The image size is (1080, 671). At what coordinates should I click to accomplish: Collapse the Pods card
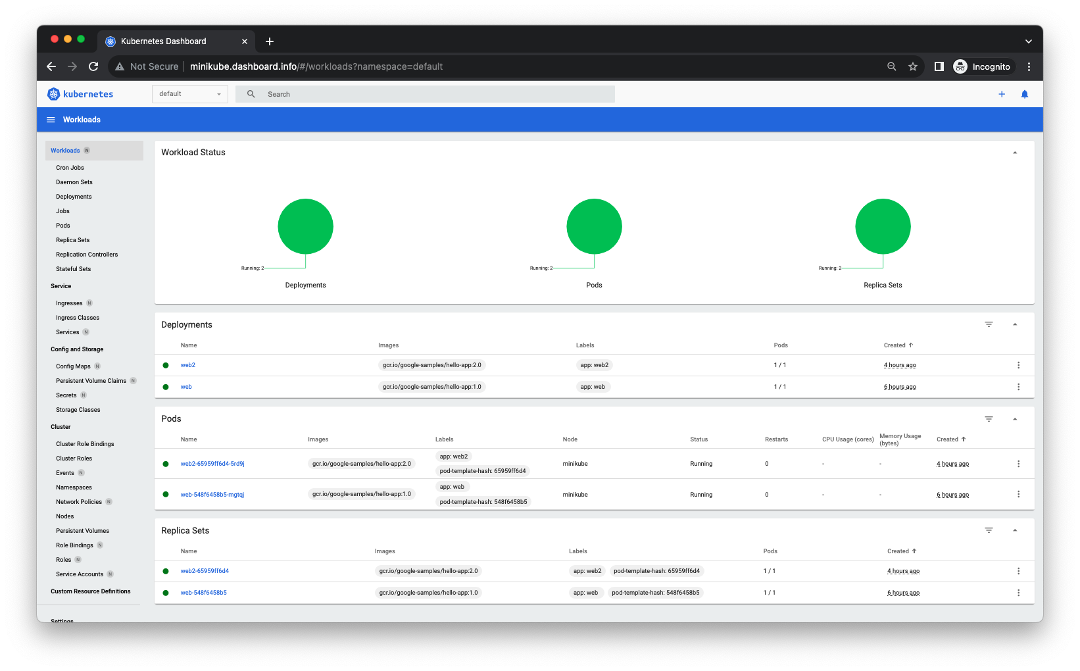1015,419
